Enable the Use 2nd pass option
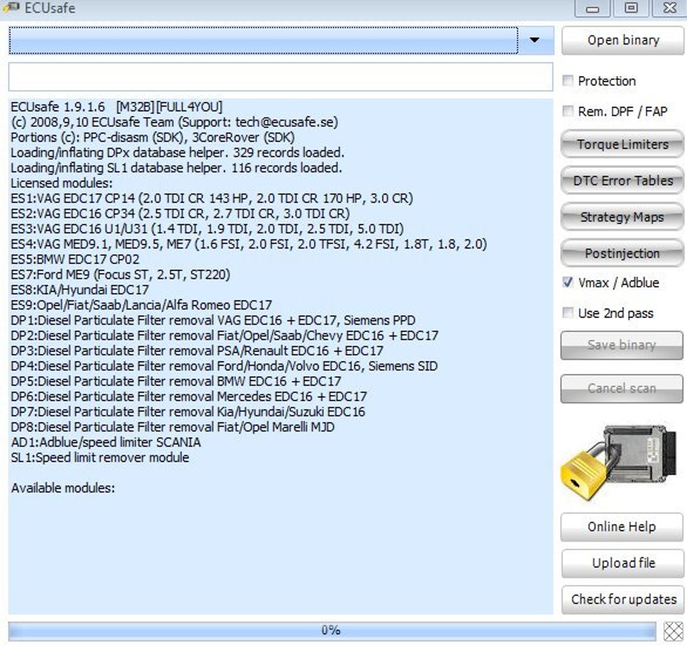The width and height of the screenshot is (687, 645). pyautogui.click(x=567, y=313)
